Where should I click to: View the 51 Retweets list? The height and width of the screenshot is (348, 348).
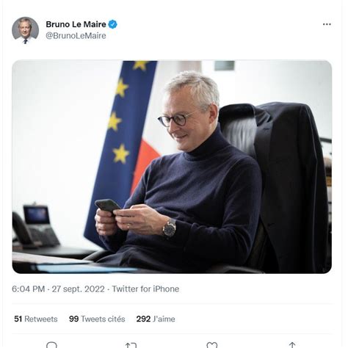[x=36, y=319]
